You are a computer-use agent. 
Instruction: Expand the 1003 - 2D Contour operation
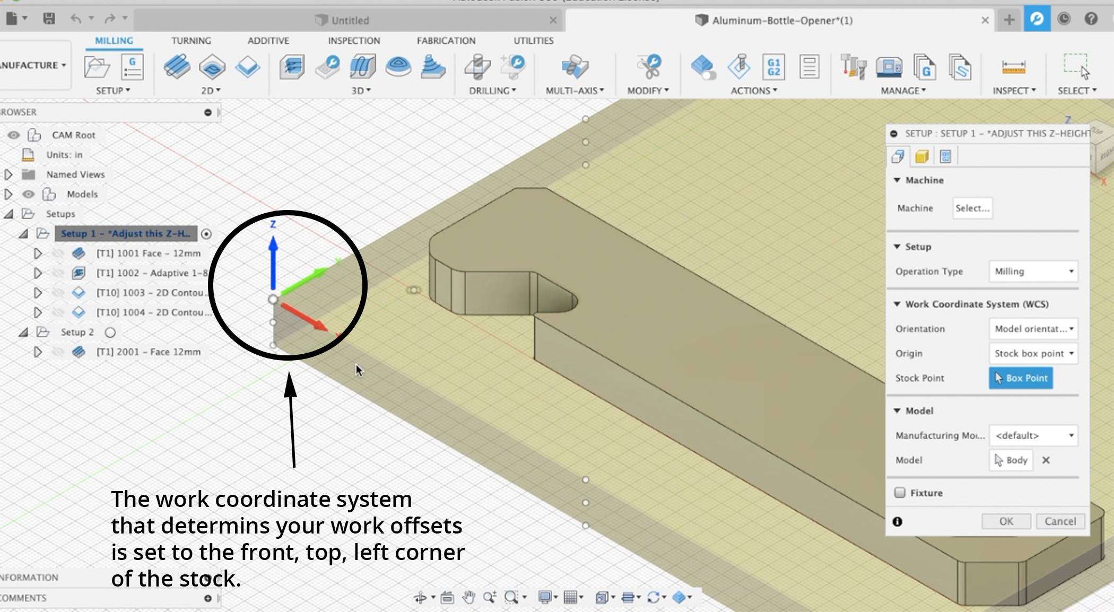point(37,293)
